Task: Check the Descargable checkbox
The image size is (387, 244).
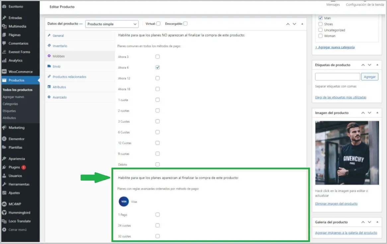Action: coord(185,24)
